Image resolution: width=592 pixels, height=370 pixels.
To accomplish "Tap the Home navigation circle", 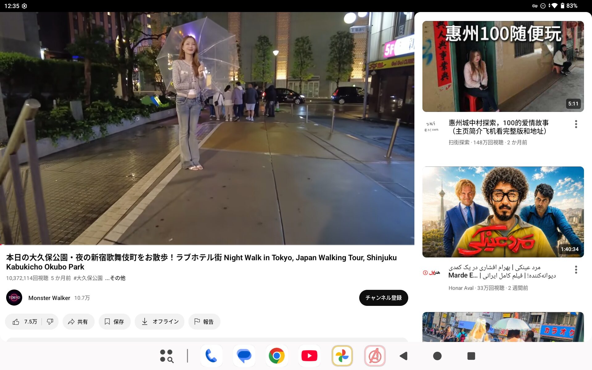I will [x=437, y=356].
